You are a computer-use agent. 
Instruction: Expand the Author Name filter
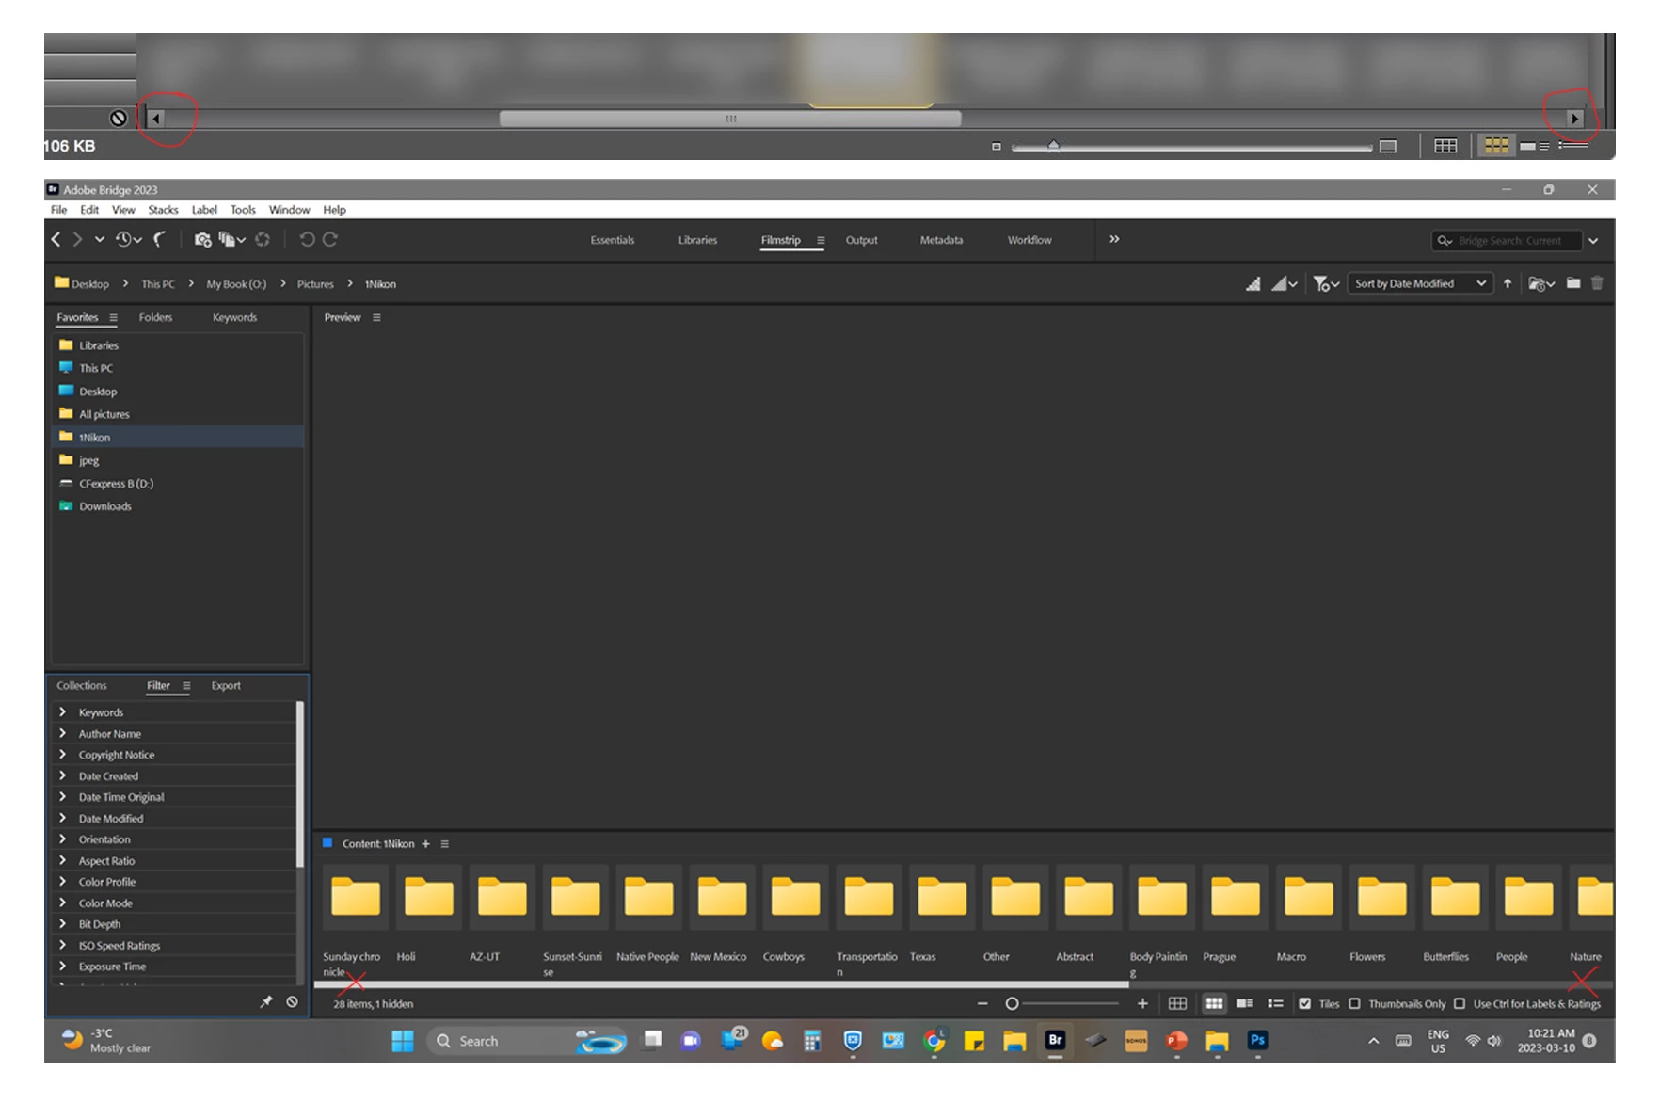(63, 734)
